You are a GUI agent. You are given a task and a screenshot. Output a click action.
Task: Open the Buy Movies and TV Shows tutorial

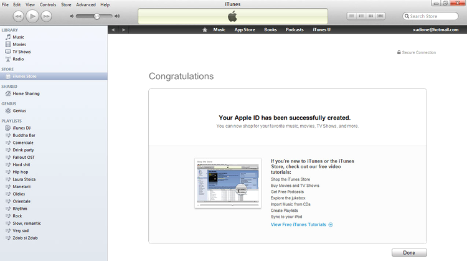tap(295, 186)
